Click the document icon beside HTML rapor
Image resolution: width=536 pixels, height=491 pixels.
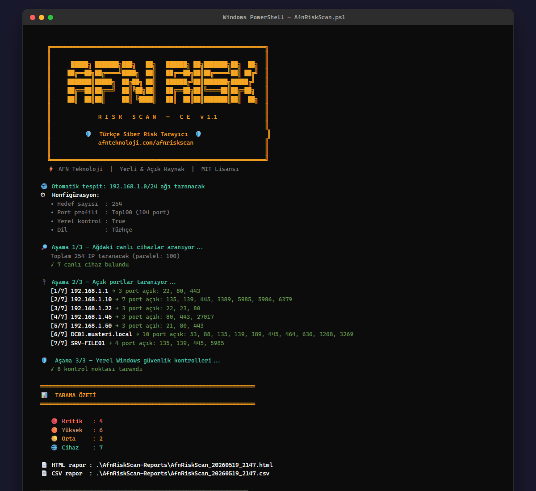pos(44,465)
